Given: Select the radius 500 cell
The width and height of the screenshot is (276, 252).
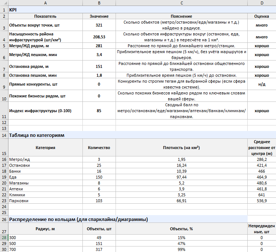Looking at the screenshot, I should pyautogui.click(x=45, y=244).
